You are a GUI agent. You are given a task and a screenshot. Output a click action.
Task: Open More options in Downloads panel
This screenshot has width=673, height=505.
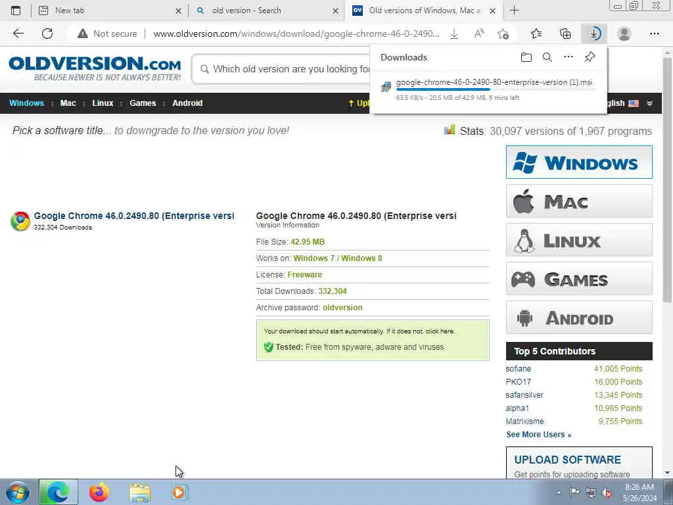569,57
